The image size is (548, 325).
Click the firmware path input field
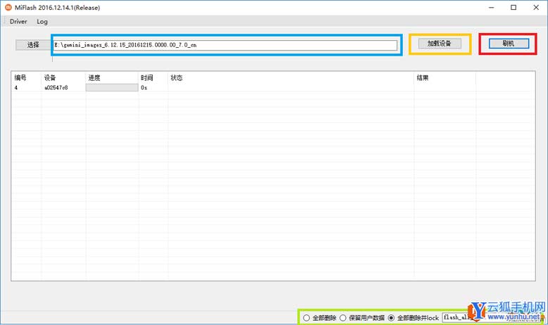pos(225,45)
